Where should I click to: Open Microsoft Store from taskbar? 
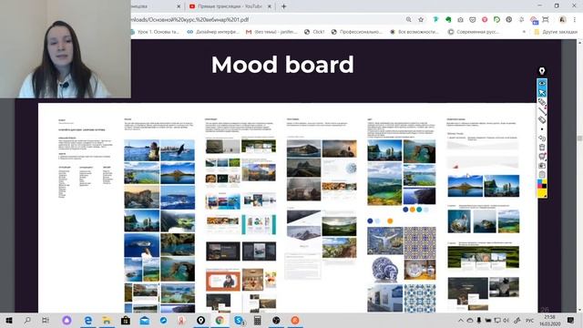click(126, 320)
